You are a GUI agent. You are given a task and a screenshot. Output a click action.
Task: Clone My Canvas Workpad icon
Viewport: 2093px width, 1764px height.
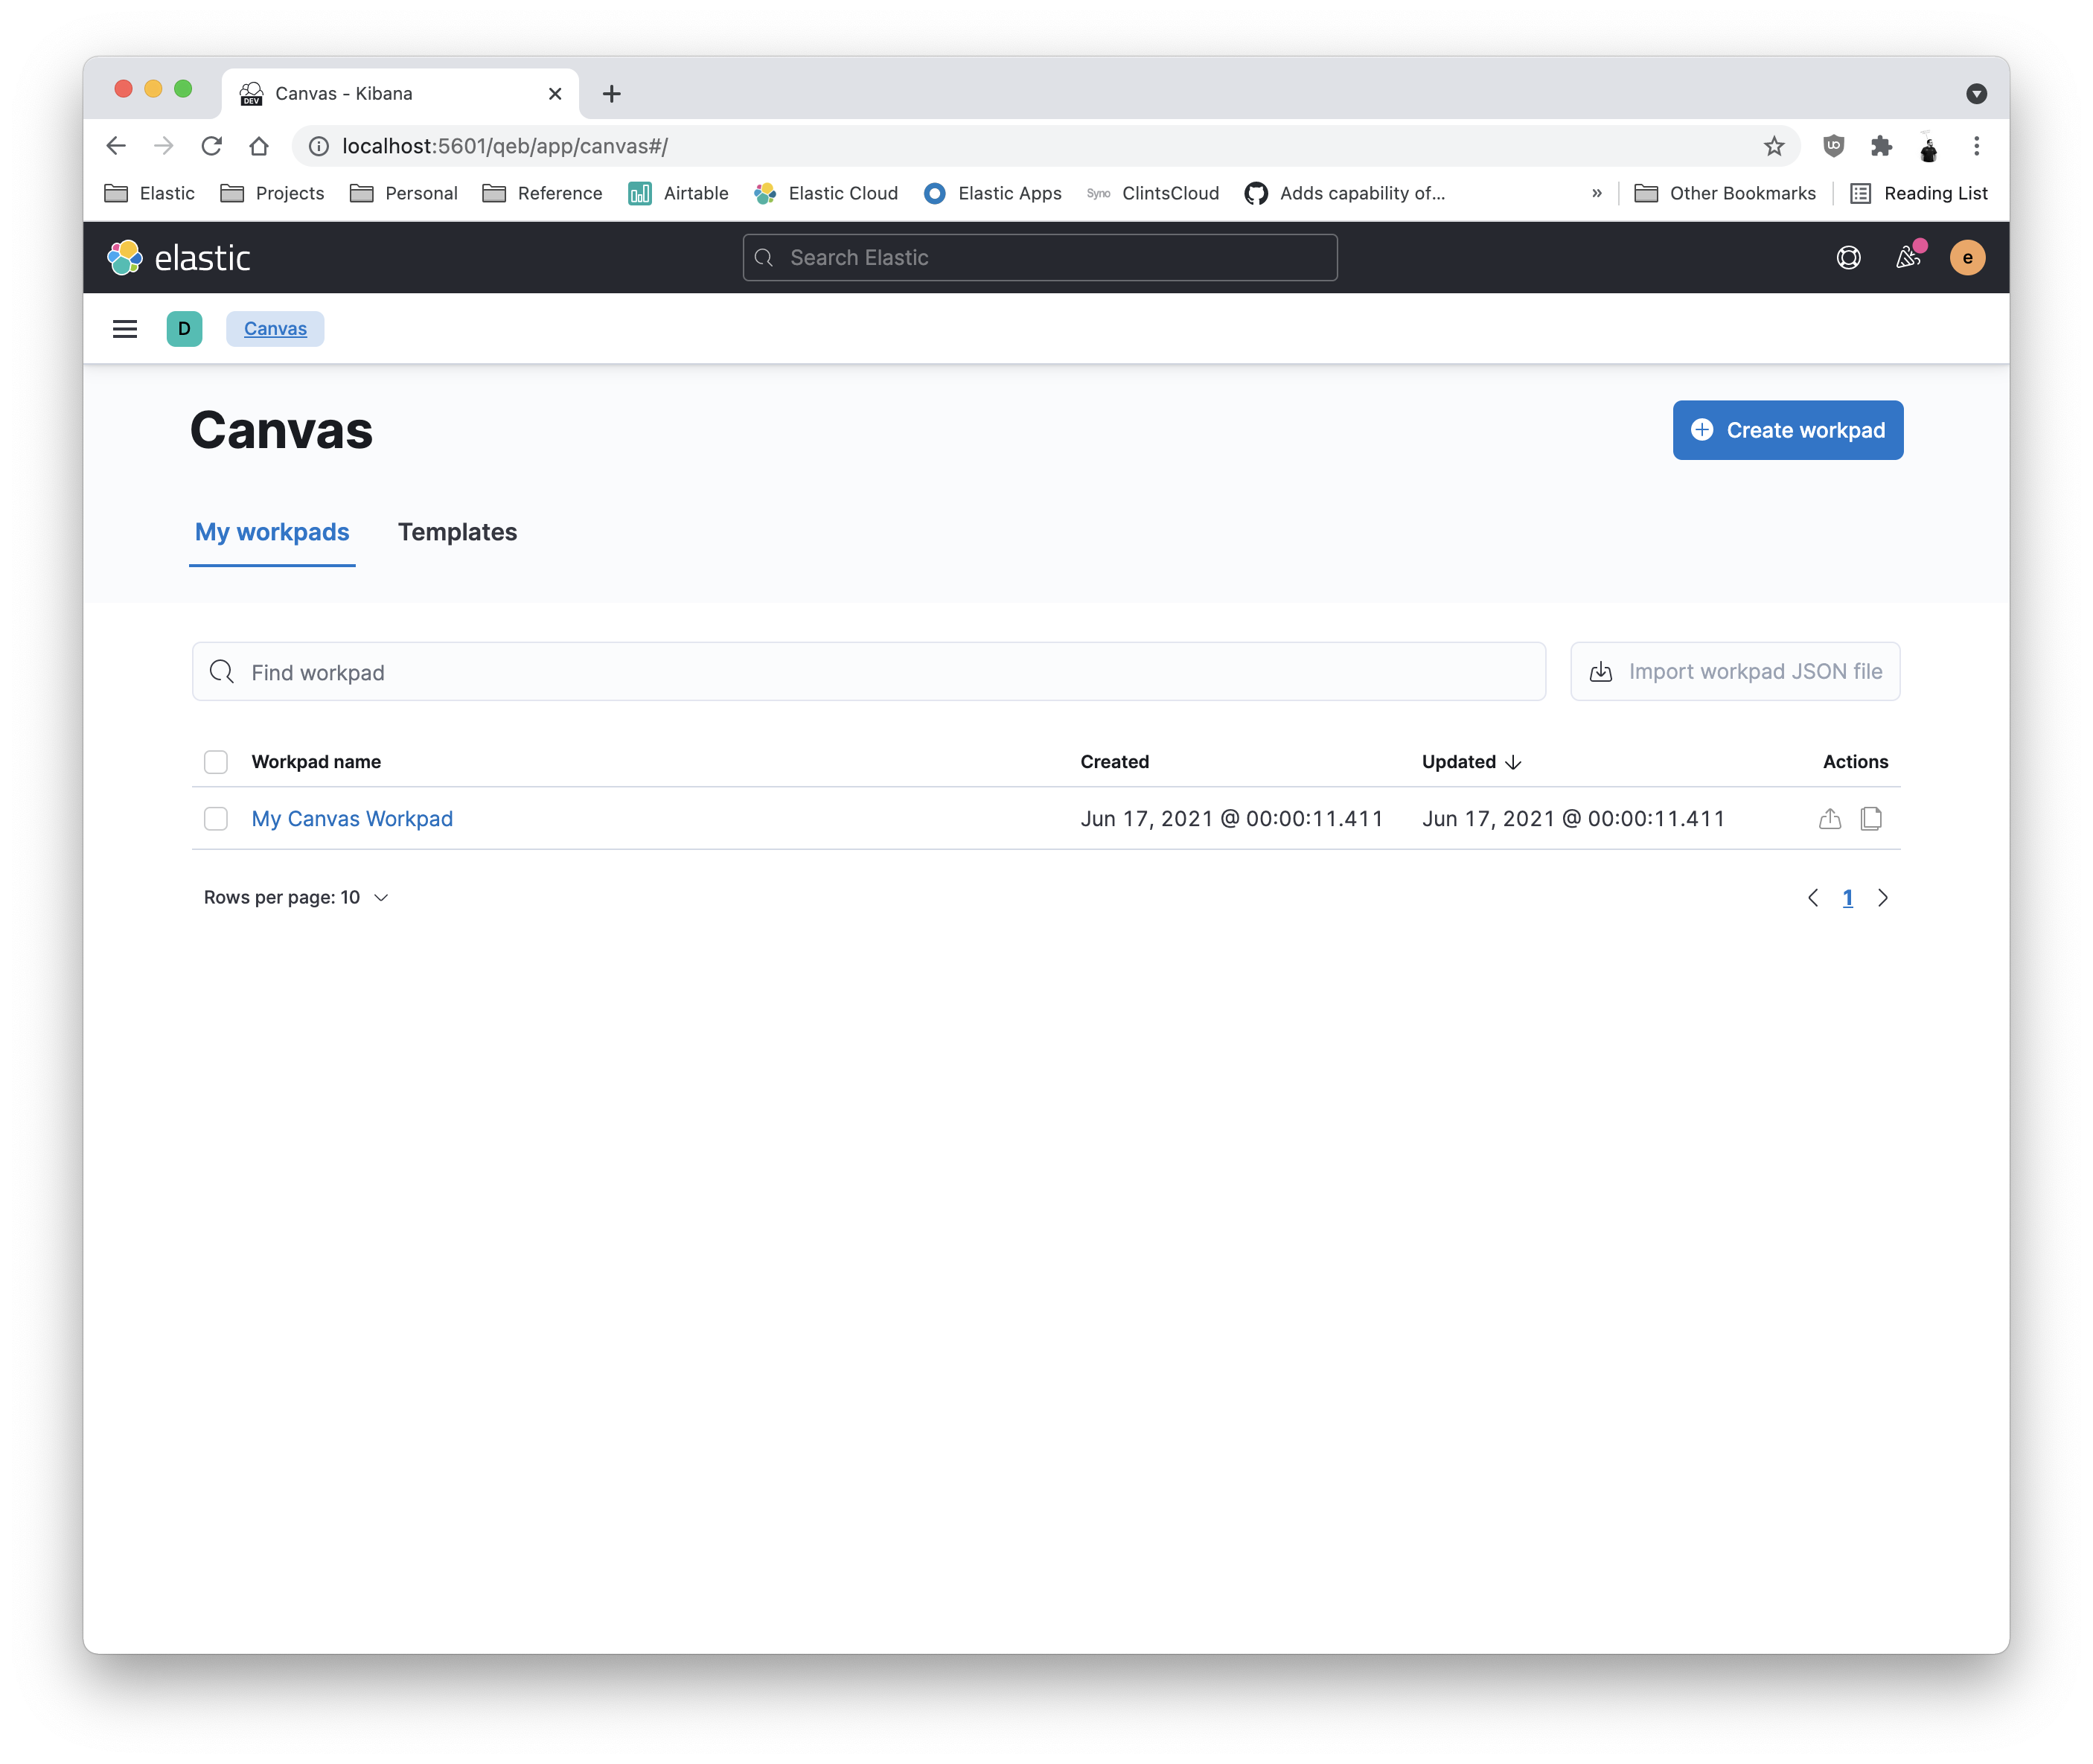(1870, 819)
